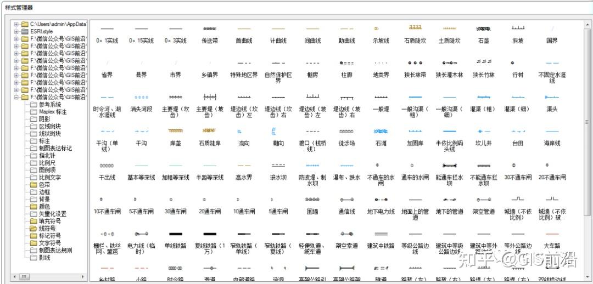Screen dimensions: 593x284
Task: Expand the ESRI.style node
Action: (x=16, y=31)
